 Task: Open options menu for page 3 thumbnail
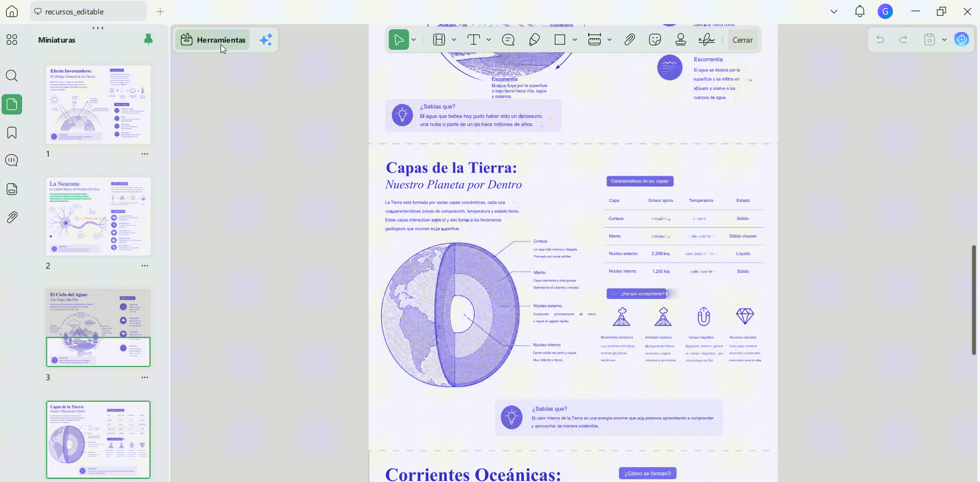click(x=145, y=377)
